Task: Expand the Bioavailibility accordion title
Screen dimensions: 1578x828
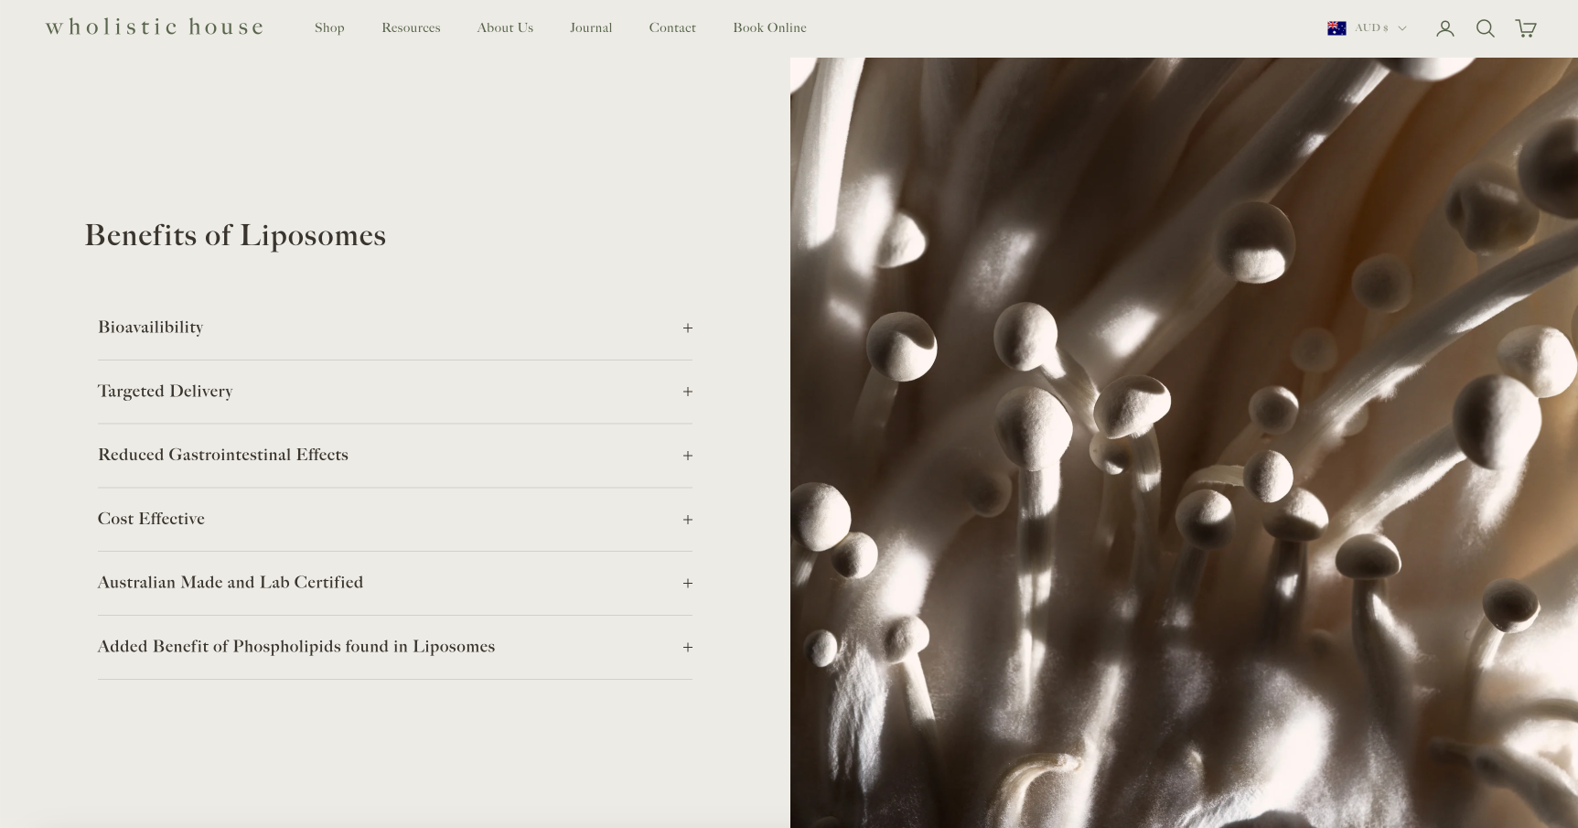Action: [151, 328]
